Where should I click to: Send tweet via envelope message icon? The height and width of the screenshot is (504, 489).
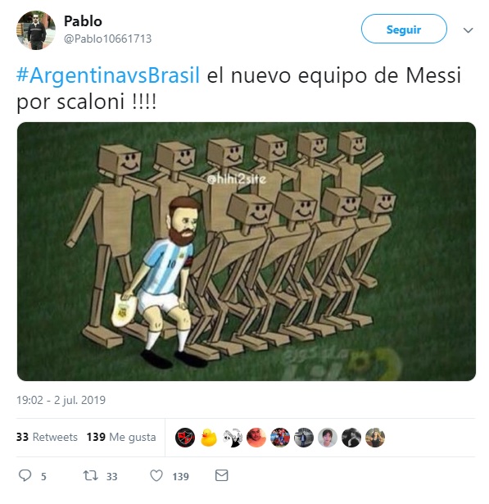point(221,475)
